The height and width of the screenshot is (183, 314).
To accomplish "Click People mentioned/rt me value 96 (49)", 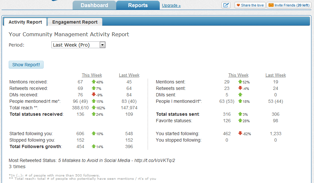I will point(80,101).
